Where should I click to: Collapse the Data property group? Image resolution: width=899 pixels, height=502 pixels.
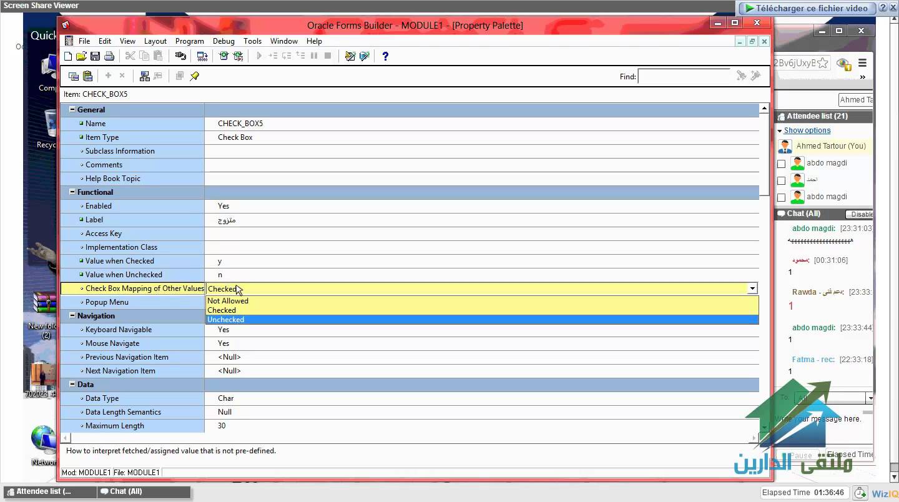(x=72, y=384)
